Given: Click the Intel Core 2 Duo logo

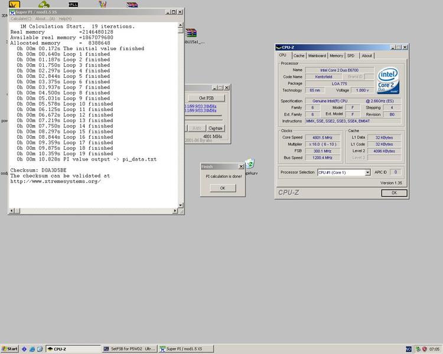Looking at the screenshot, I should point(388,80).
